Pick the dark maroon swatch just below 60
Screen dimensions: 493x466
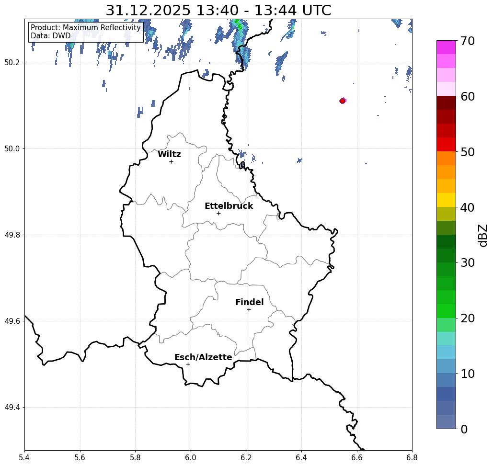[446, 103]
